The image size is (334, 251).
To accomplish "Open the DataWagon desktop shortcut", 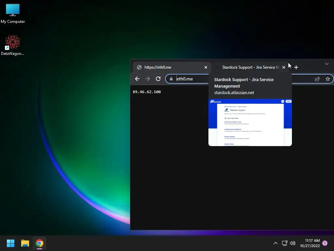I will (x=13, y=45).
